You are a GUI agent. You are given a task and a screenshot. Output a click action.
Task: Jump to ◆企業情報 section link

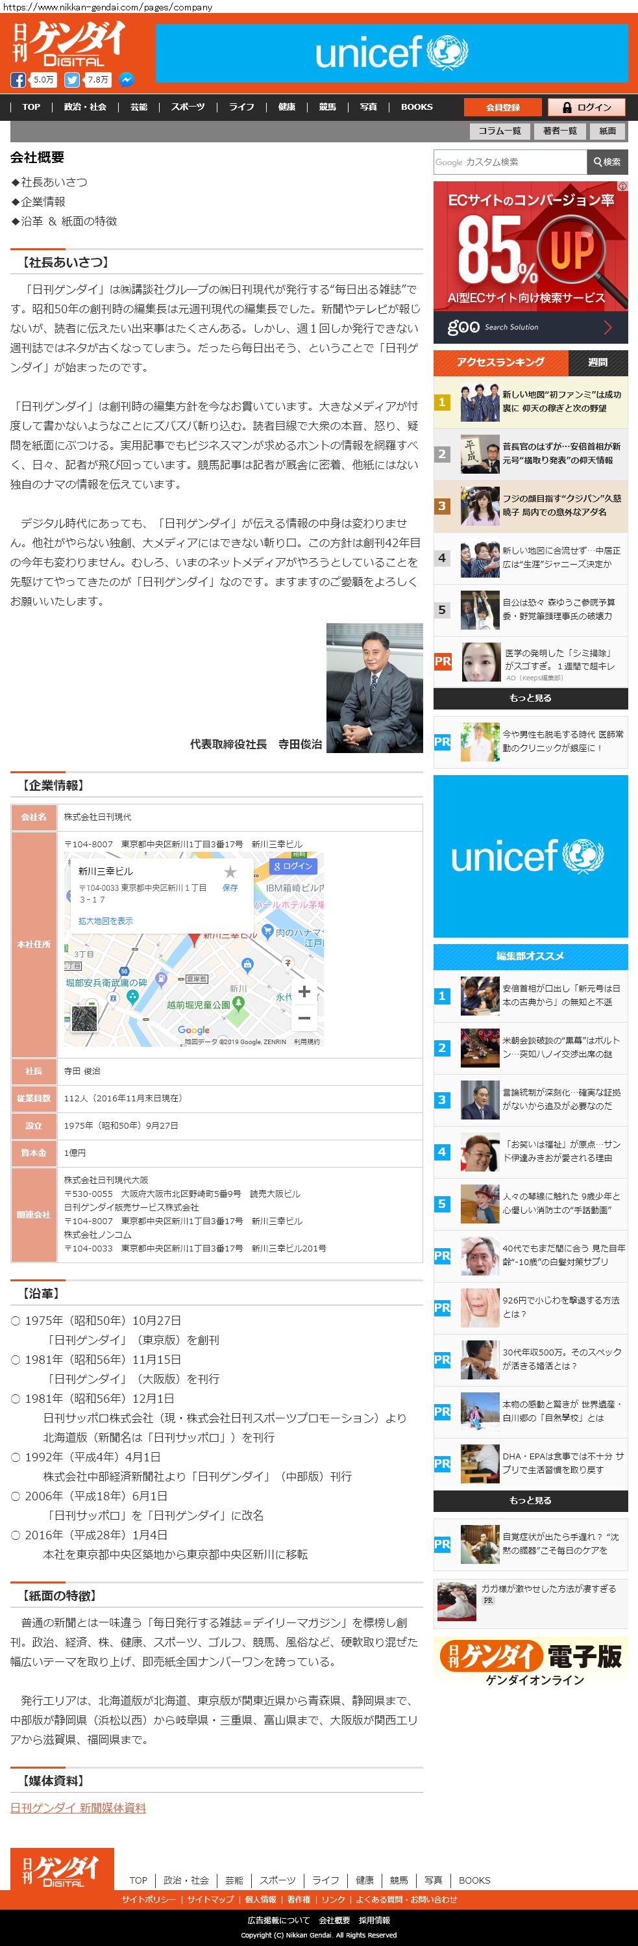point(38,201)
